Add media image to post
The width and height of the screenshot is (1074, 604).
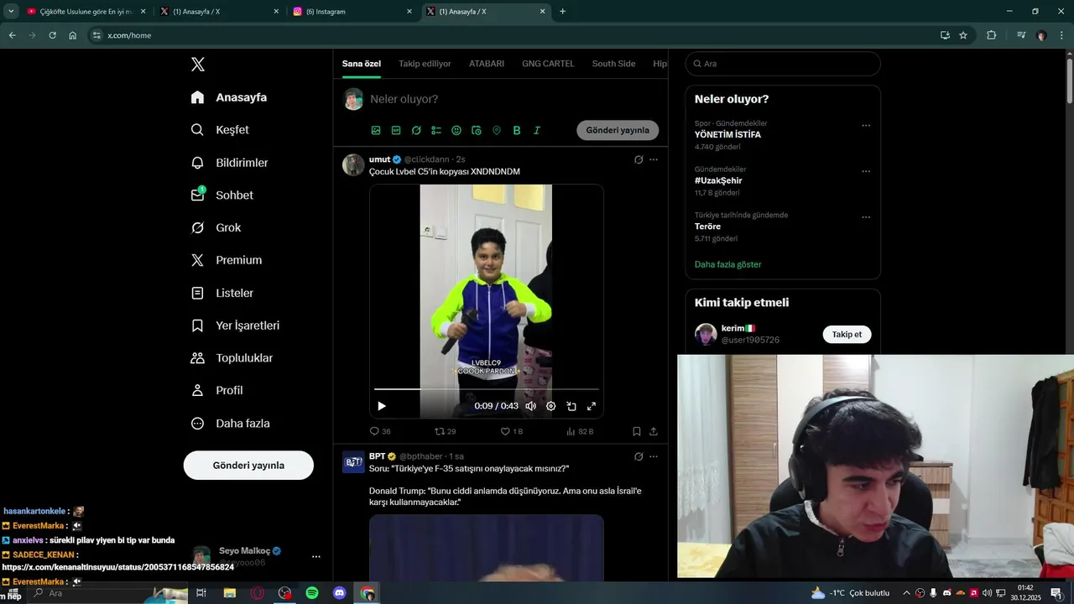(376, 131)
